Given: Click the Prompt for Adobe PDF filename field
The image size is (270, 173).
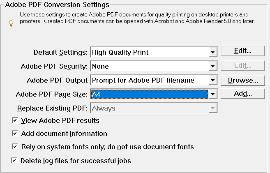Looking at the screenshot, I should [149, 80].
